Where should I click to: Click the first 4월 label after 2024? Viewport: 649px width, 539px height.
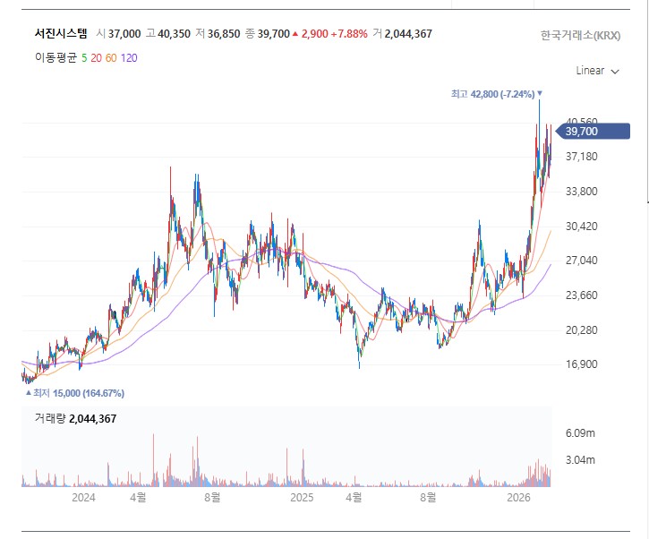pos(138,498)
